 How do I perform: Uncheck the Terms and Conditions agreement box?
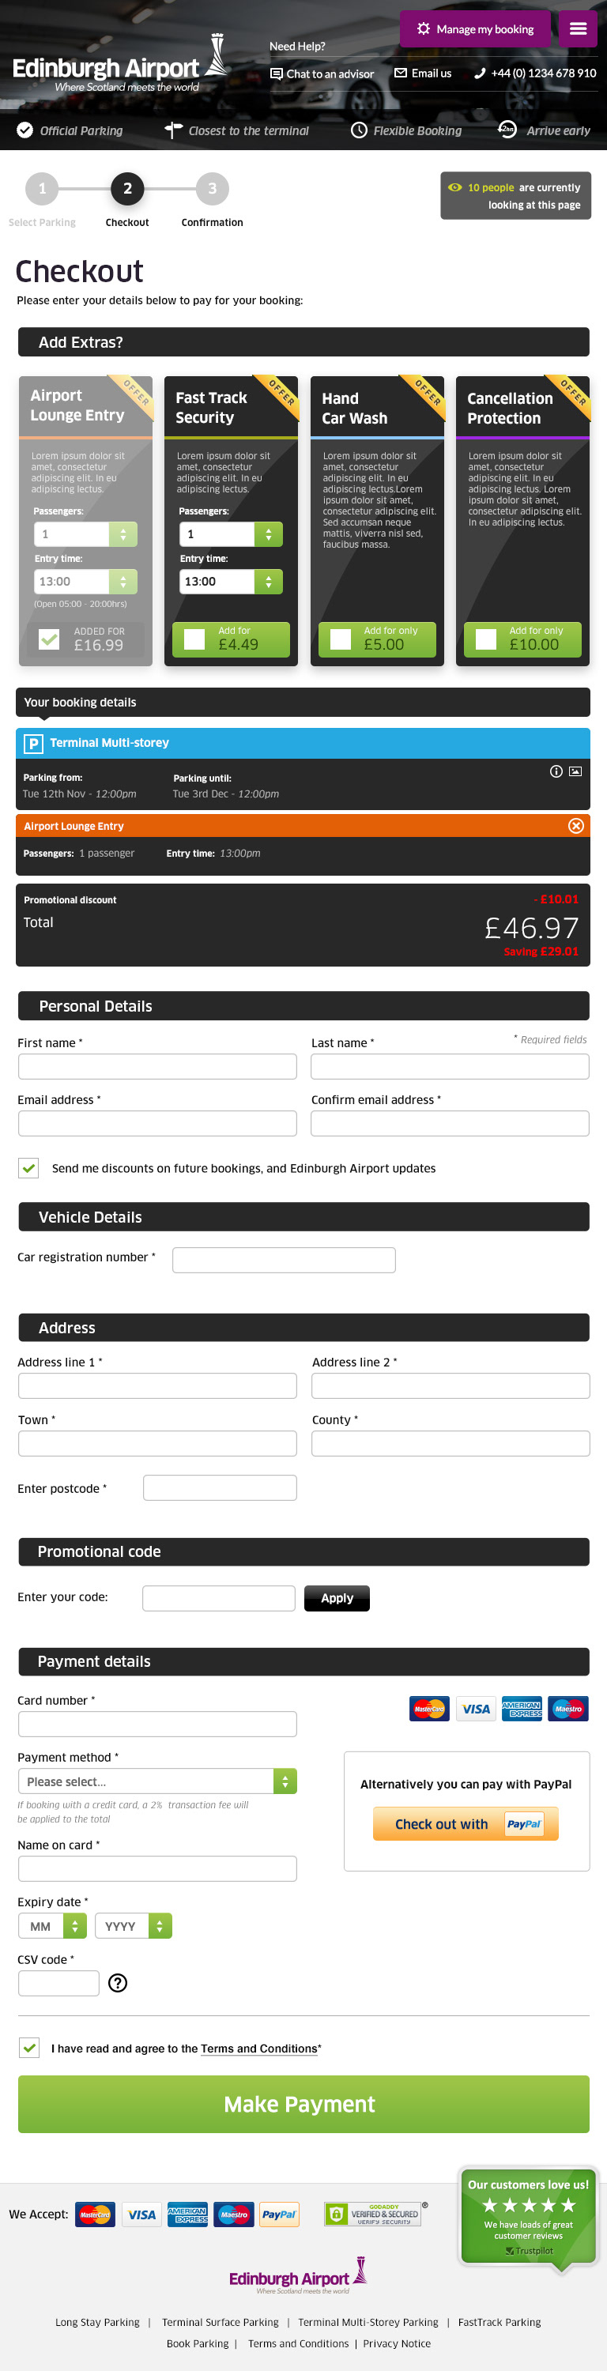coord(29,2048)
